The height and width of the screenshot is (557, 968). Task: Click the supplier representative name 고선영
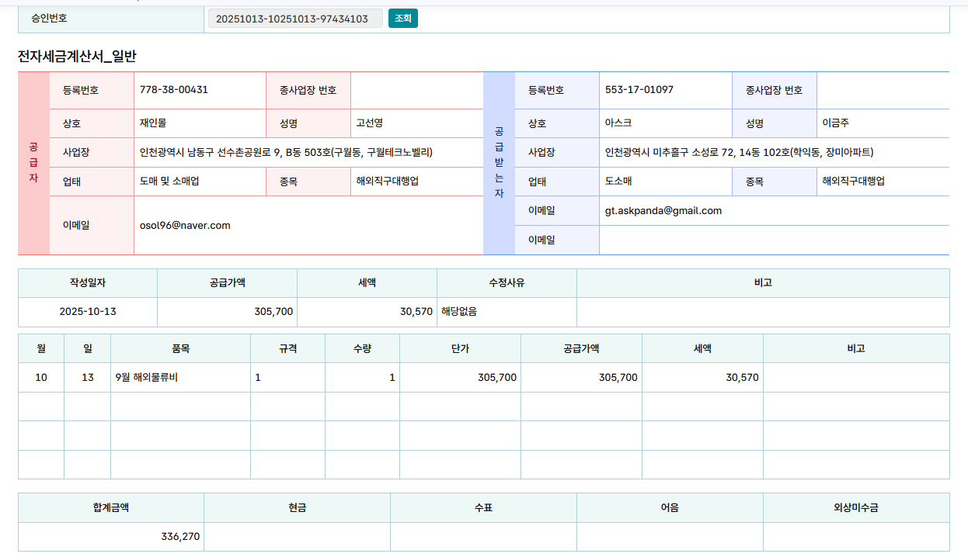(x=369, y=123)
